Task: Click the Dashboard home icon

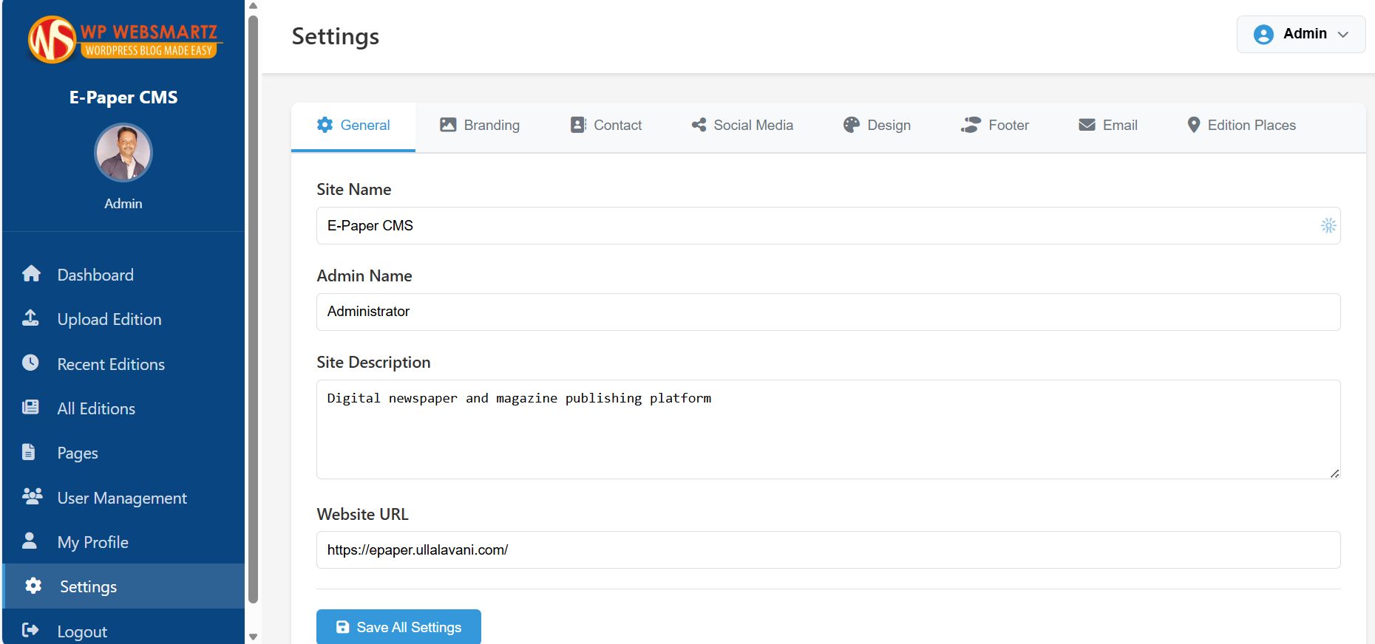Action: coord(31,274)
